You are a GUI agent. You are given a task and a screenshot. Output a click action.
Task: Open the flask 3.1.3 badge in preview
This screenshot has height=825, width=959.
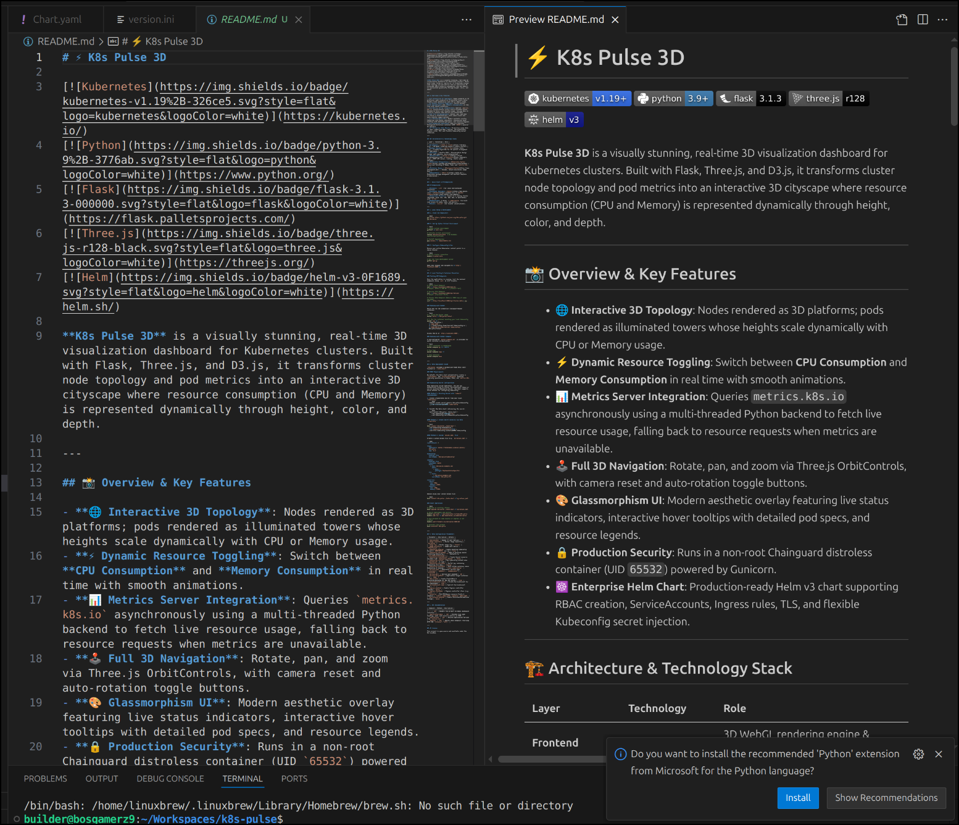click(x=751, y=98)
